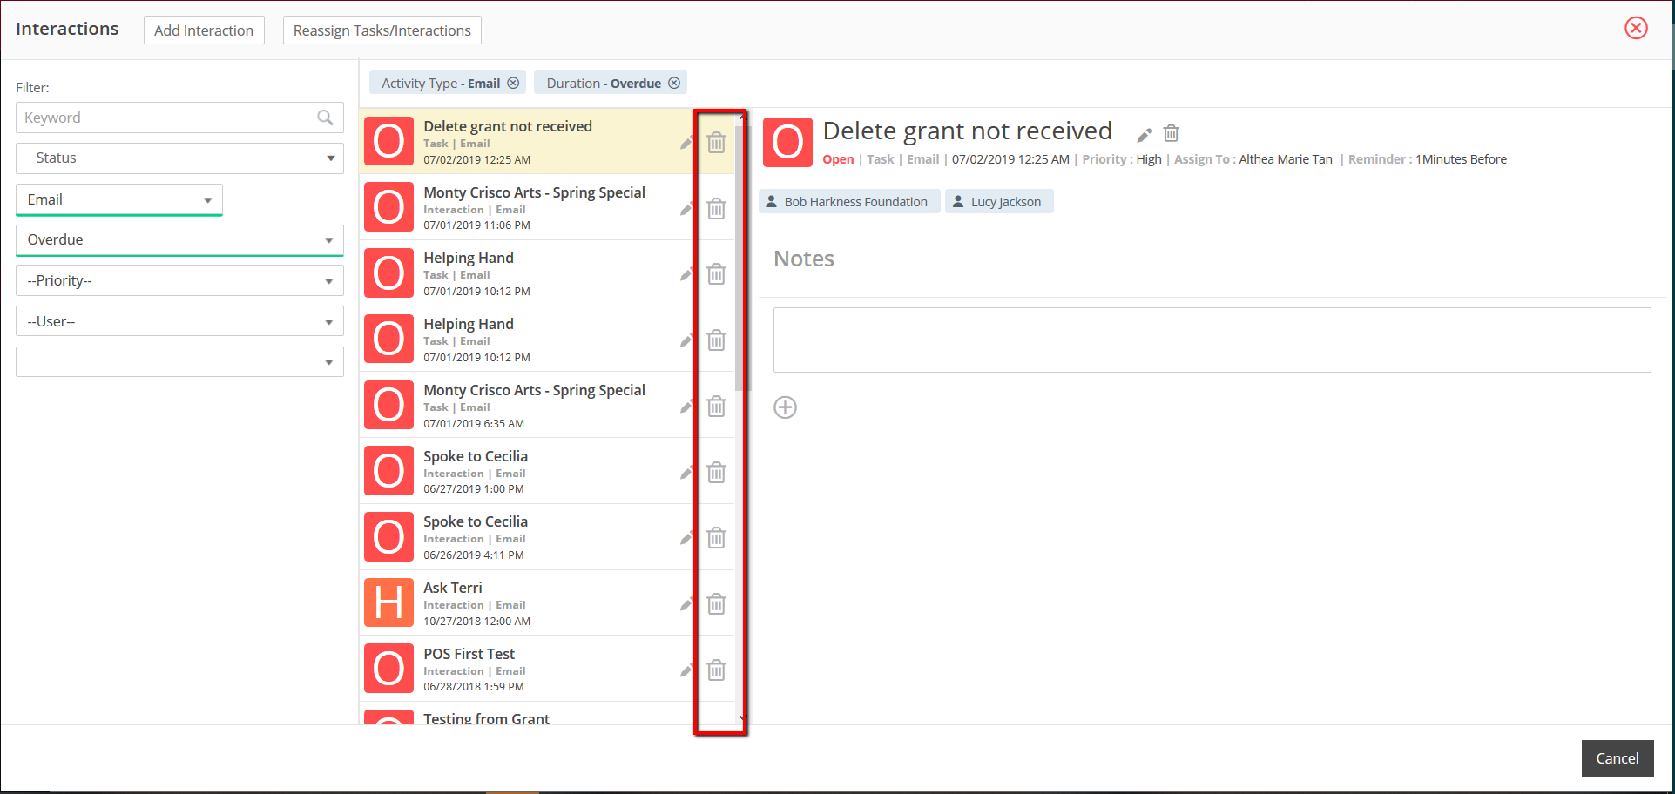Open the blank dropdown below --User--
Screen dimensions: 1675x794
(179, 362)
